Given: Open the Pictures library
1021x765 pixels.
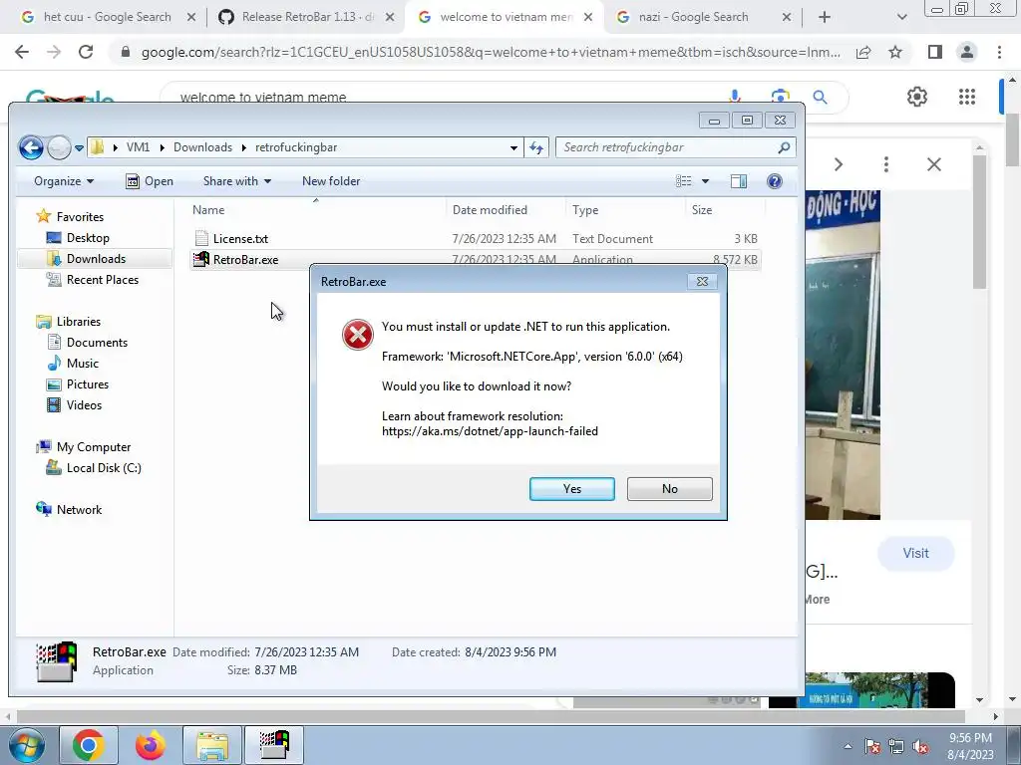Looking at the screenshot, I should point(78,383).
